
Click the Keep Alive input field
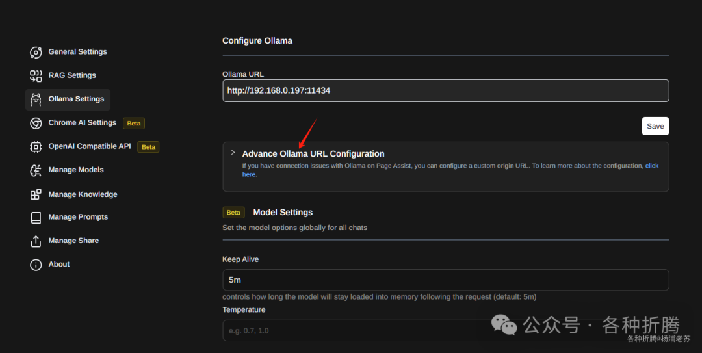click(x=445, y=280)
